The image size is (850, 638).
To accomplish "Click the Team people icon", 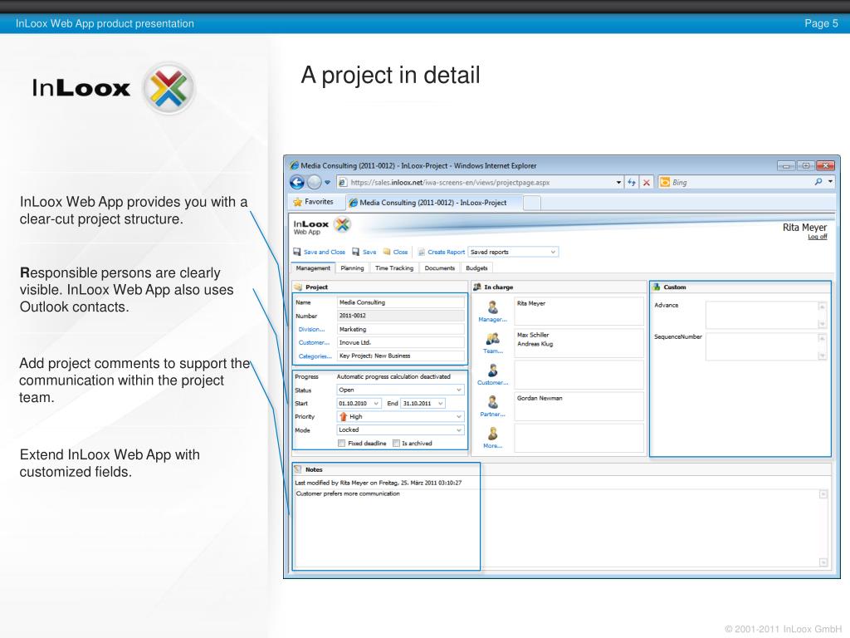I will (x=493, y=339).
